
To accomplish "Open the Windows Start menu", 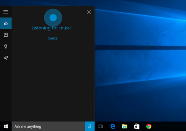I will pyautogui.click(x=6, y=126).
